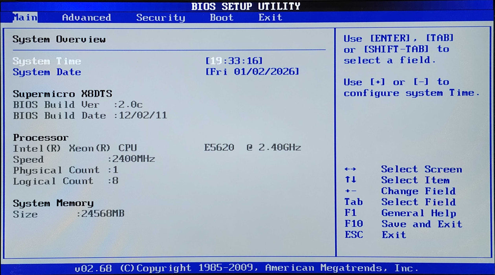
Task: Click the System Memory heading
Action: 53,203
